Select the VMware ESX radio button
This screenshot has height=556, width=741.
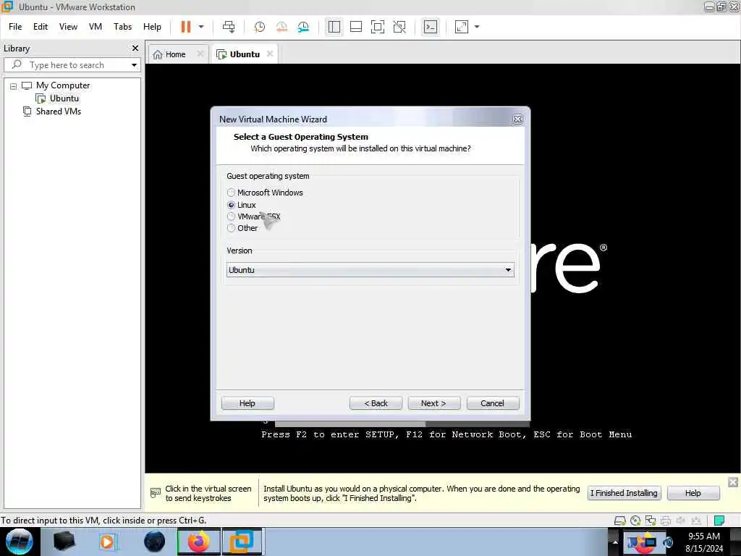(x=231, y=216)
